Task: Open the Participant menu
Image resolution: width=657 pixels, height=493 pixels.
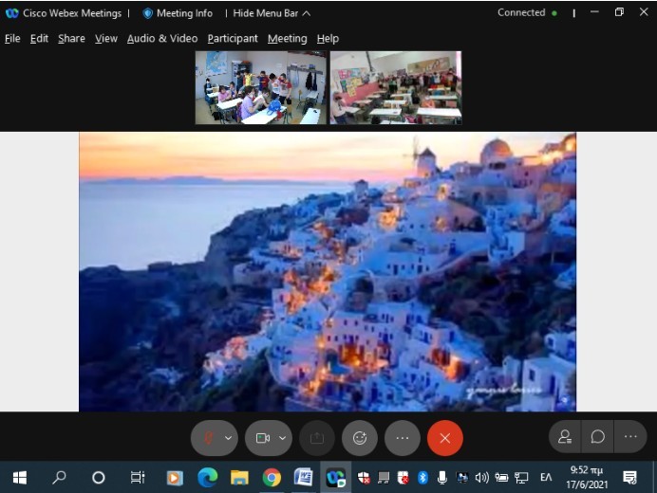Action: pos(233,39)
